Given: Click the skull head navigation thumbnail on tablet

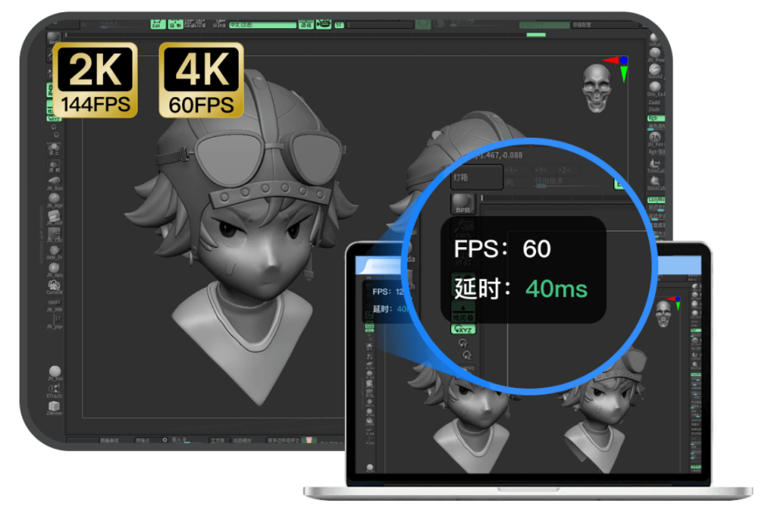Looking at the screenshot, I should point(597,88).
